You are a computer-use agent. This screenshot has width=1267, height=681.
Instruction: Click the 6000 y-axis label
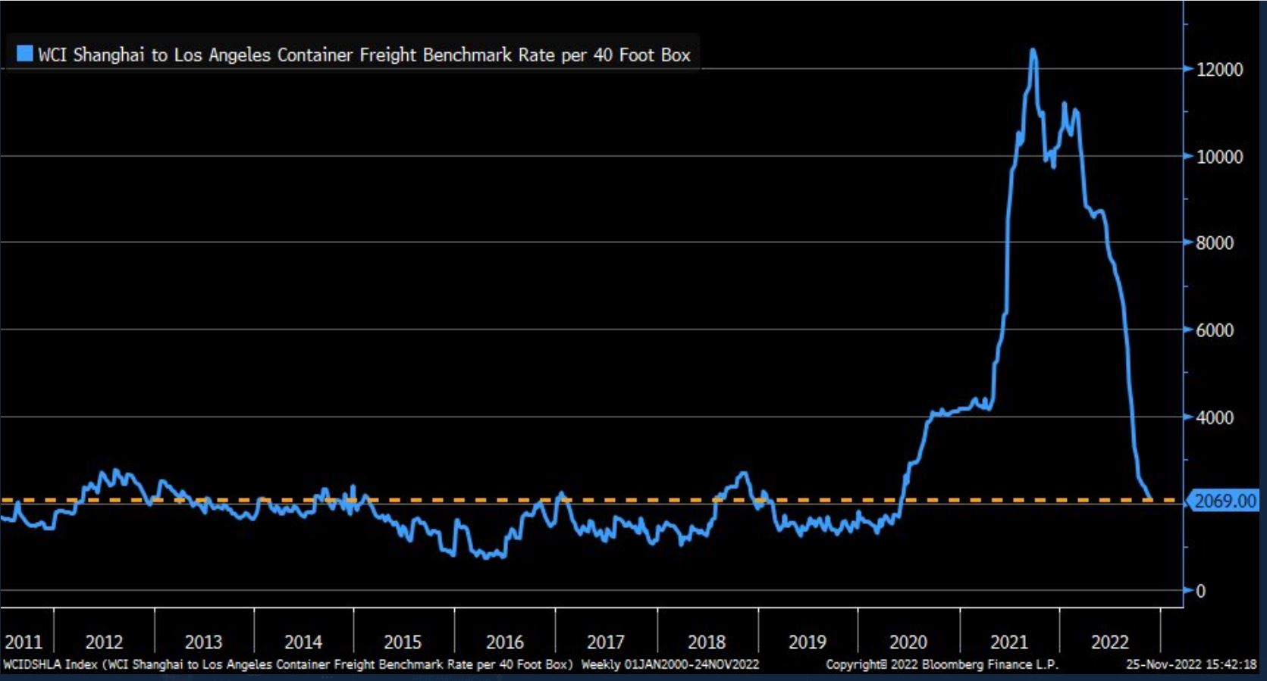[1215, 330]
